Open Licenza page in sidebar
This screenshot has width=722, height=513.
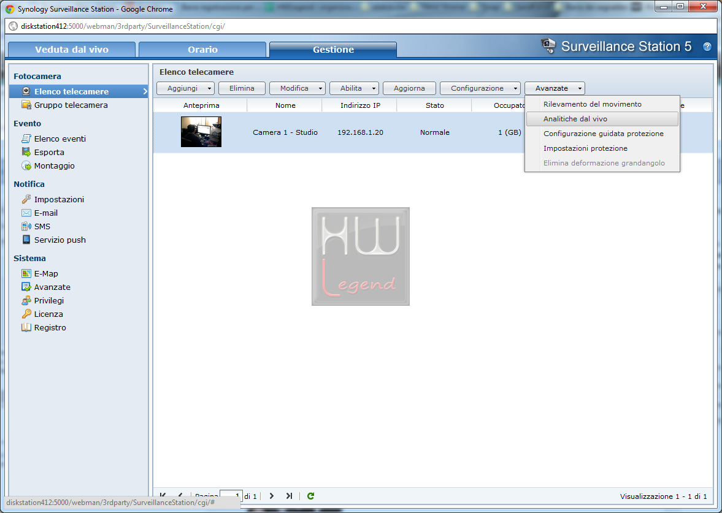(48, 314)
